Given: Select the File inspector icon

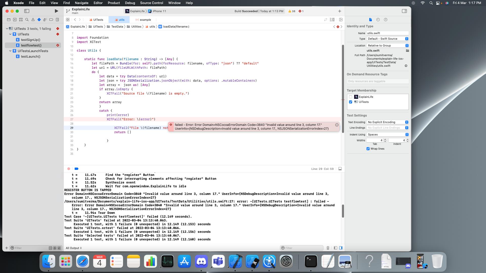Looking at the screenshot, I should click(370, 19).
